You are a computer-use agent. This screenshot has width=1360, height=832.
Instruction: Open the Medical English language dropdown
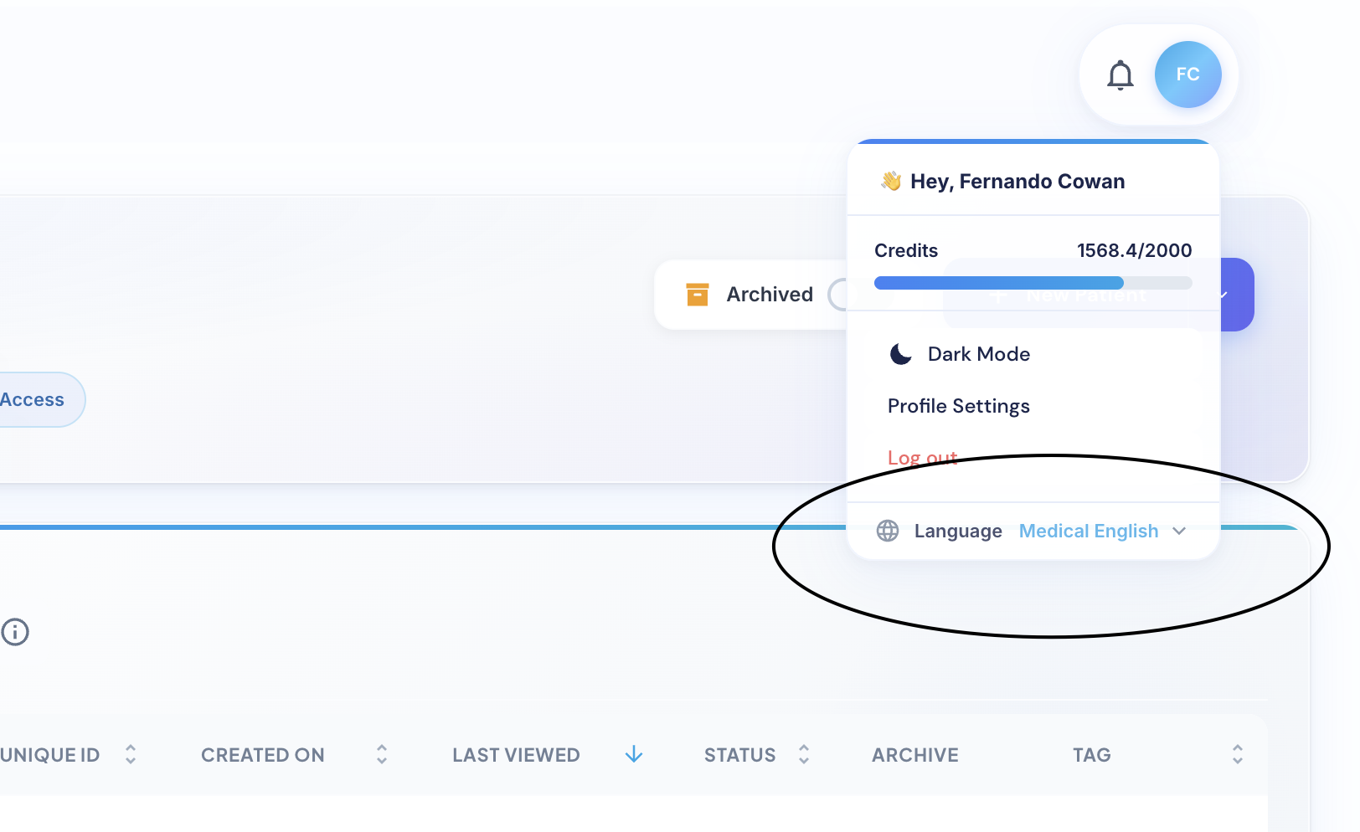pos(1102,531)
